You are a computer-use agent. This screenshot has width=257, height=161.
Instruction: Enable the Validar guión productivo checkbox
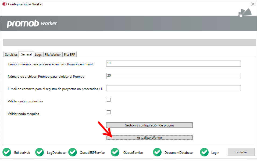pyautogui.click(x=109, y=100)
